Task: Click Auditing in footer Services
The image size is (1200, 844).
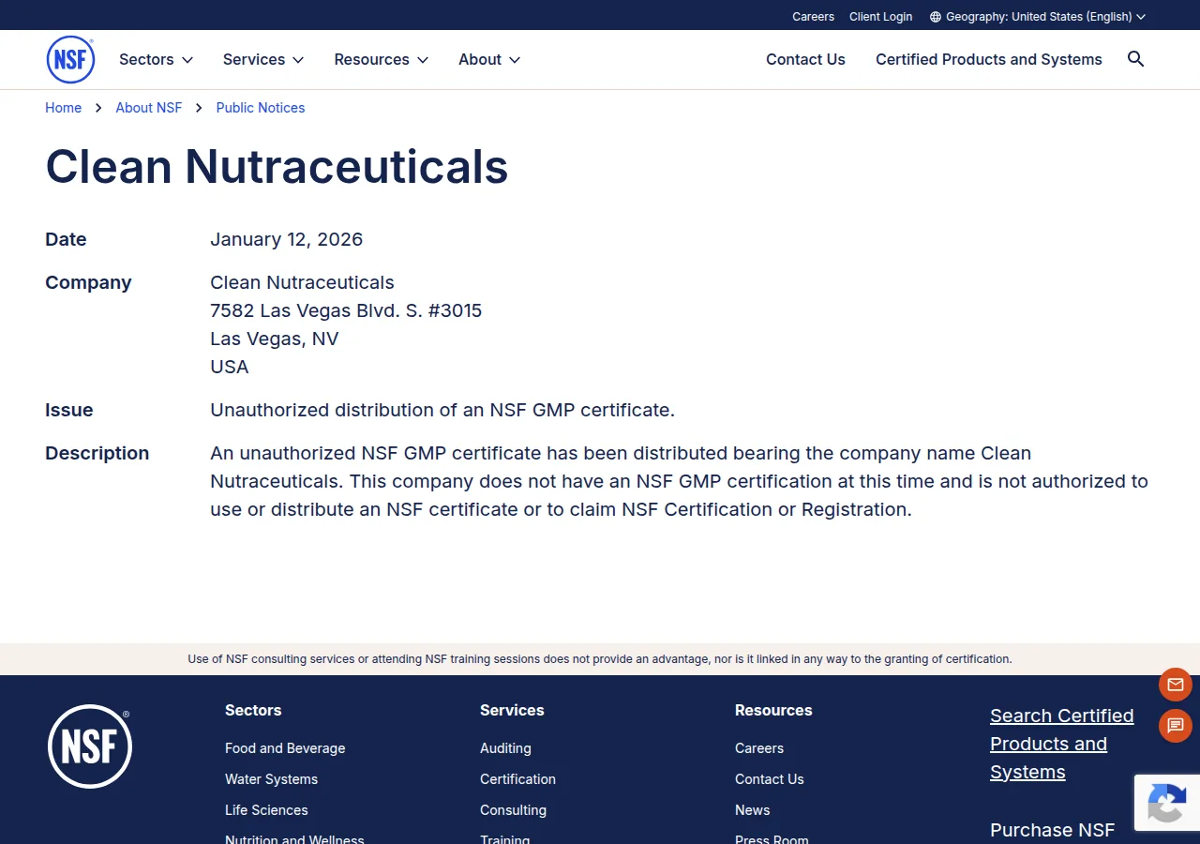Action: coord(505,748)
